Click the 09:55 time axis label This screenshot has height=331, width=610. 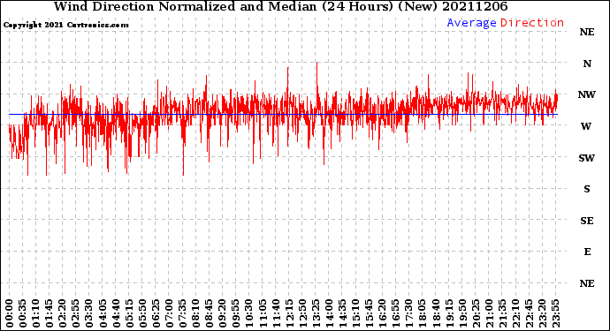coord(236,313)
